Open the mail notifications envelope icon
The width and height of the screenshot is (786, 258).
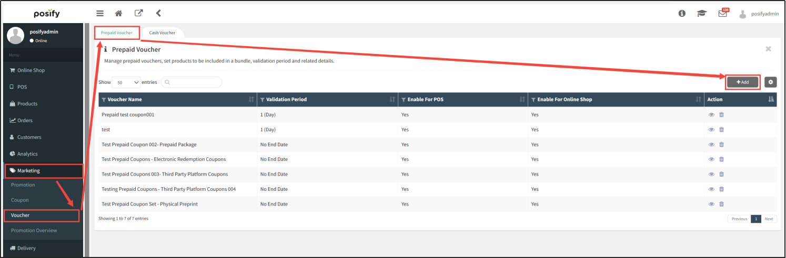click(723, 14)
